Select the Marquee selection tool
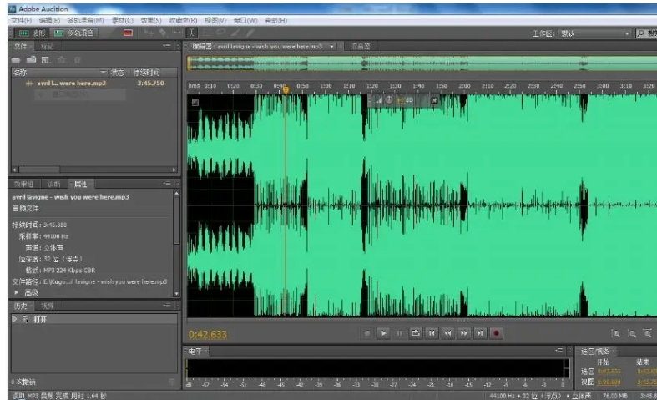 tap(205, 33)
